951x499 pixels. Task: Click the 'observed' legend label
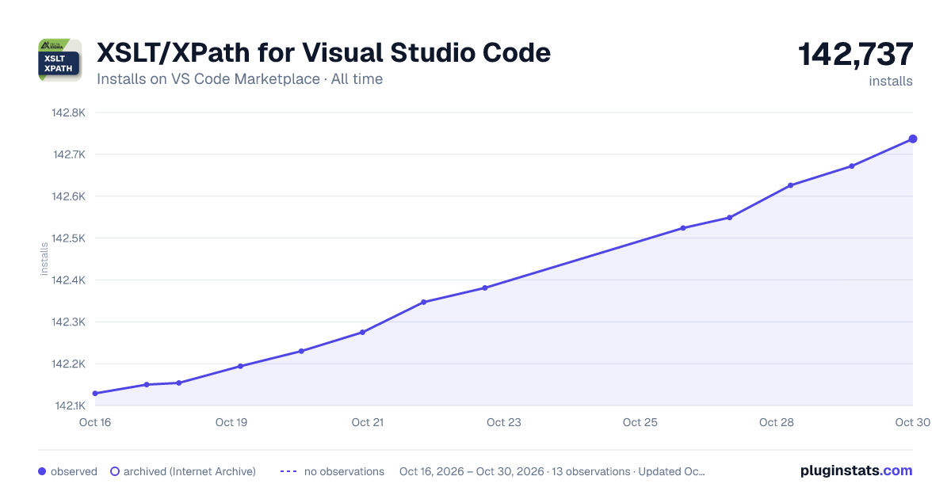[x=74, y=471]
